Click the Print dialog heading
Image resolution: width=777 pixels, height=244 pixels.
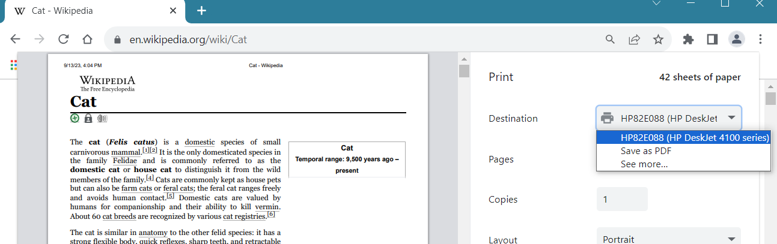(501, 77)
